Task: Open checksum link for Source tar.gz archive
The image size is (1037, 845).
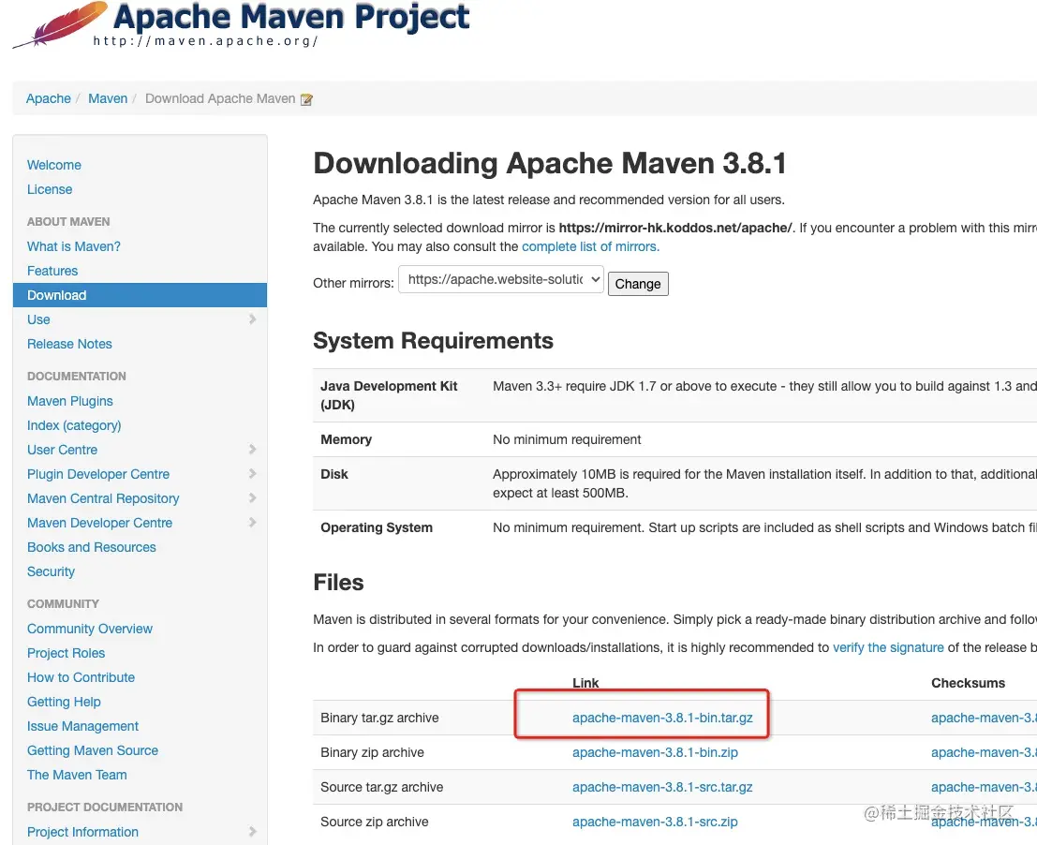Action: (985, 788)
